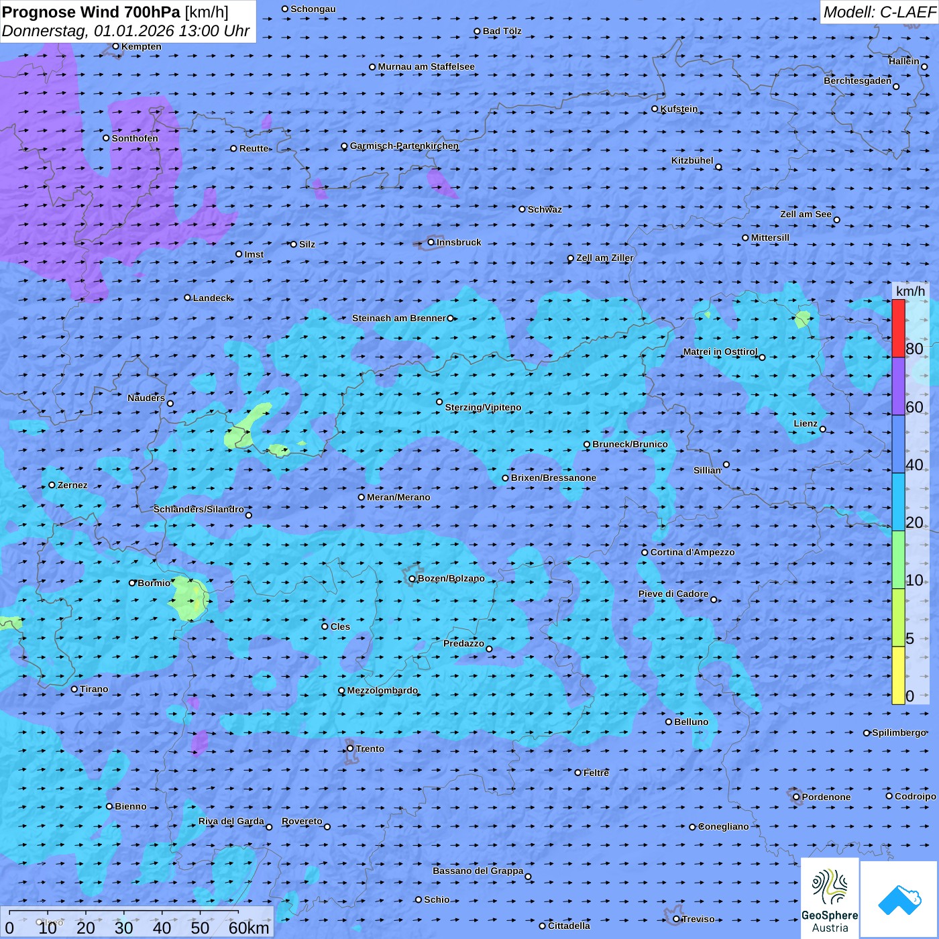Click the Hallein location dot
Viewport: 939px width, 939px height.
924,66
